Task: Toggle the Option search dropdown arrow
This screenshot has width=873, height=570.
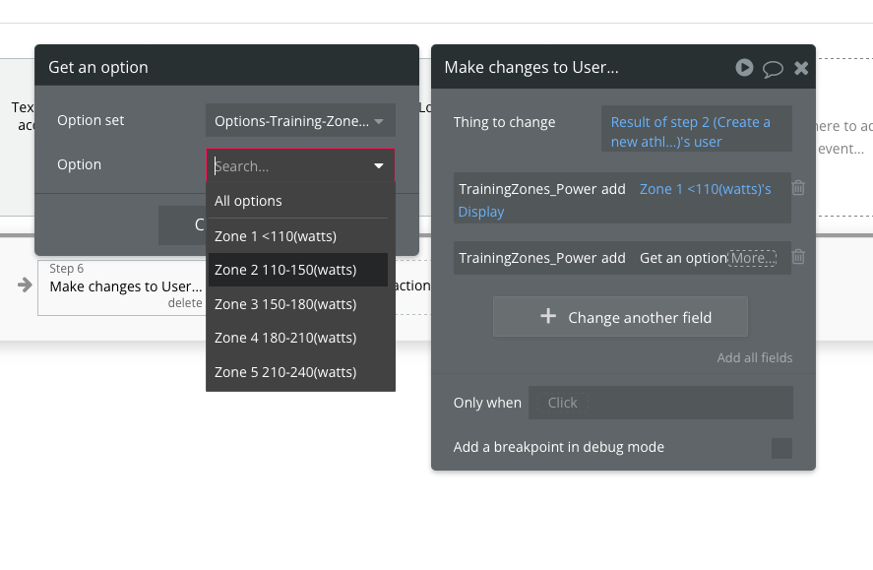Action: click(379, 166)
